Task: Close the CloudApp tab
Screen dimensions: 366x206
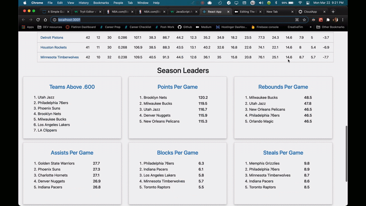Action: [x=324, y=12]
